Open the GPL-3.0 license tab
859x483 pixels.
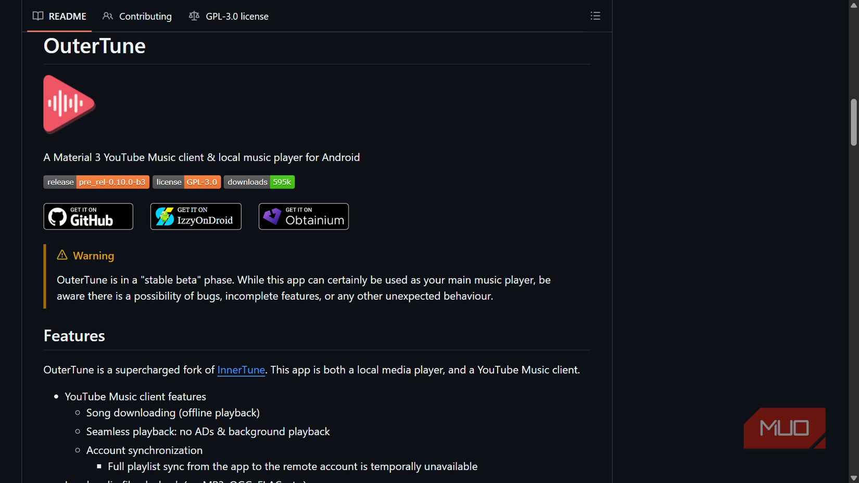pos(237,16)
